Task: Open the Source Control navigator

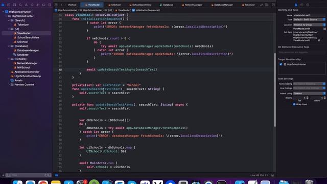Action: point(9,5)
